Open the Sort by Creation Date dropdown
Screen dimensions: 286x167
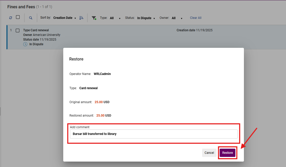click(x=65, y=18)
